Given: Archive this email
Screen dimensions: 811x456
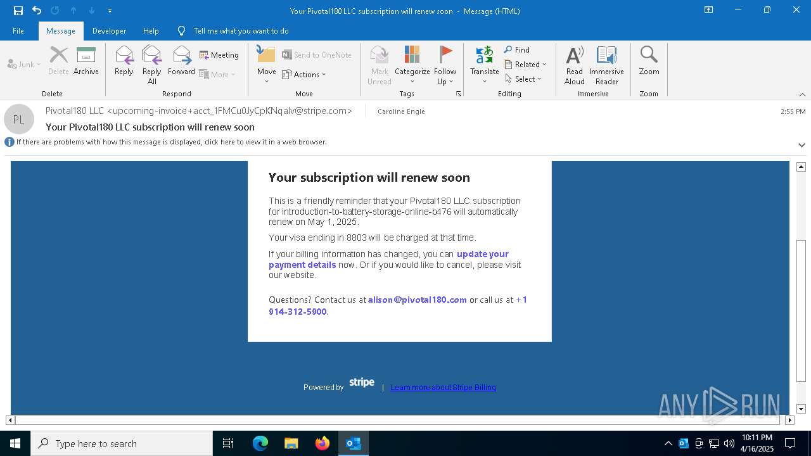Looking at the screenshot, I should [86, 61].
